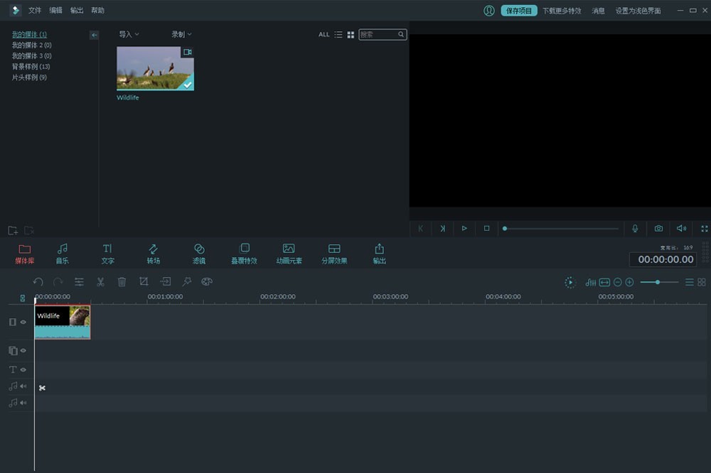Mute the first music track
711x473 pixels.
pos(23,386)
